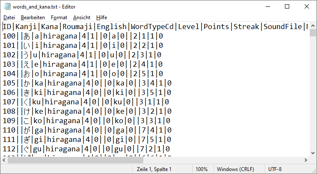
Task: Click the line starting with 100
Action: 83,36
